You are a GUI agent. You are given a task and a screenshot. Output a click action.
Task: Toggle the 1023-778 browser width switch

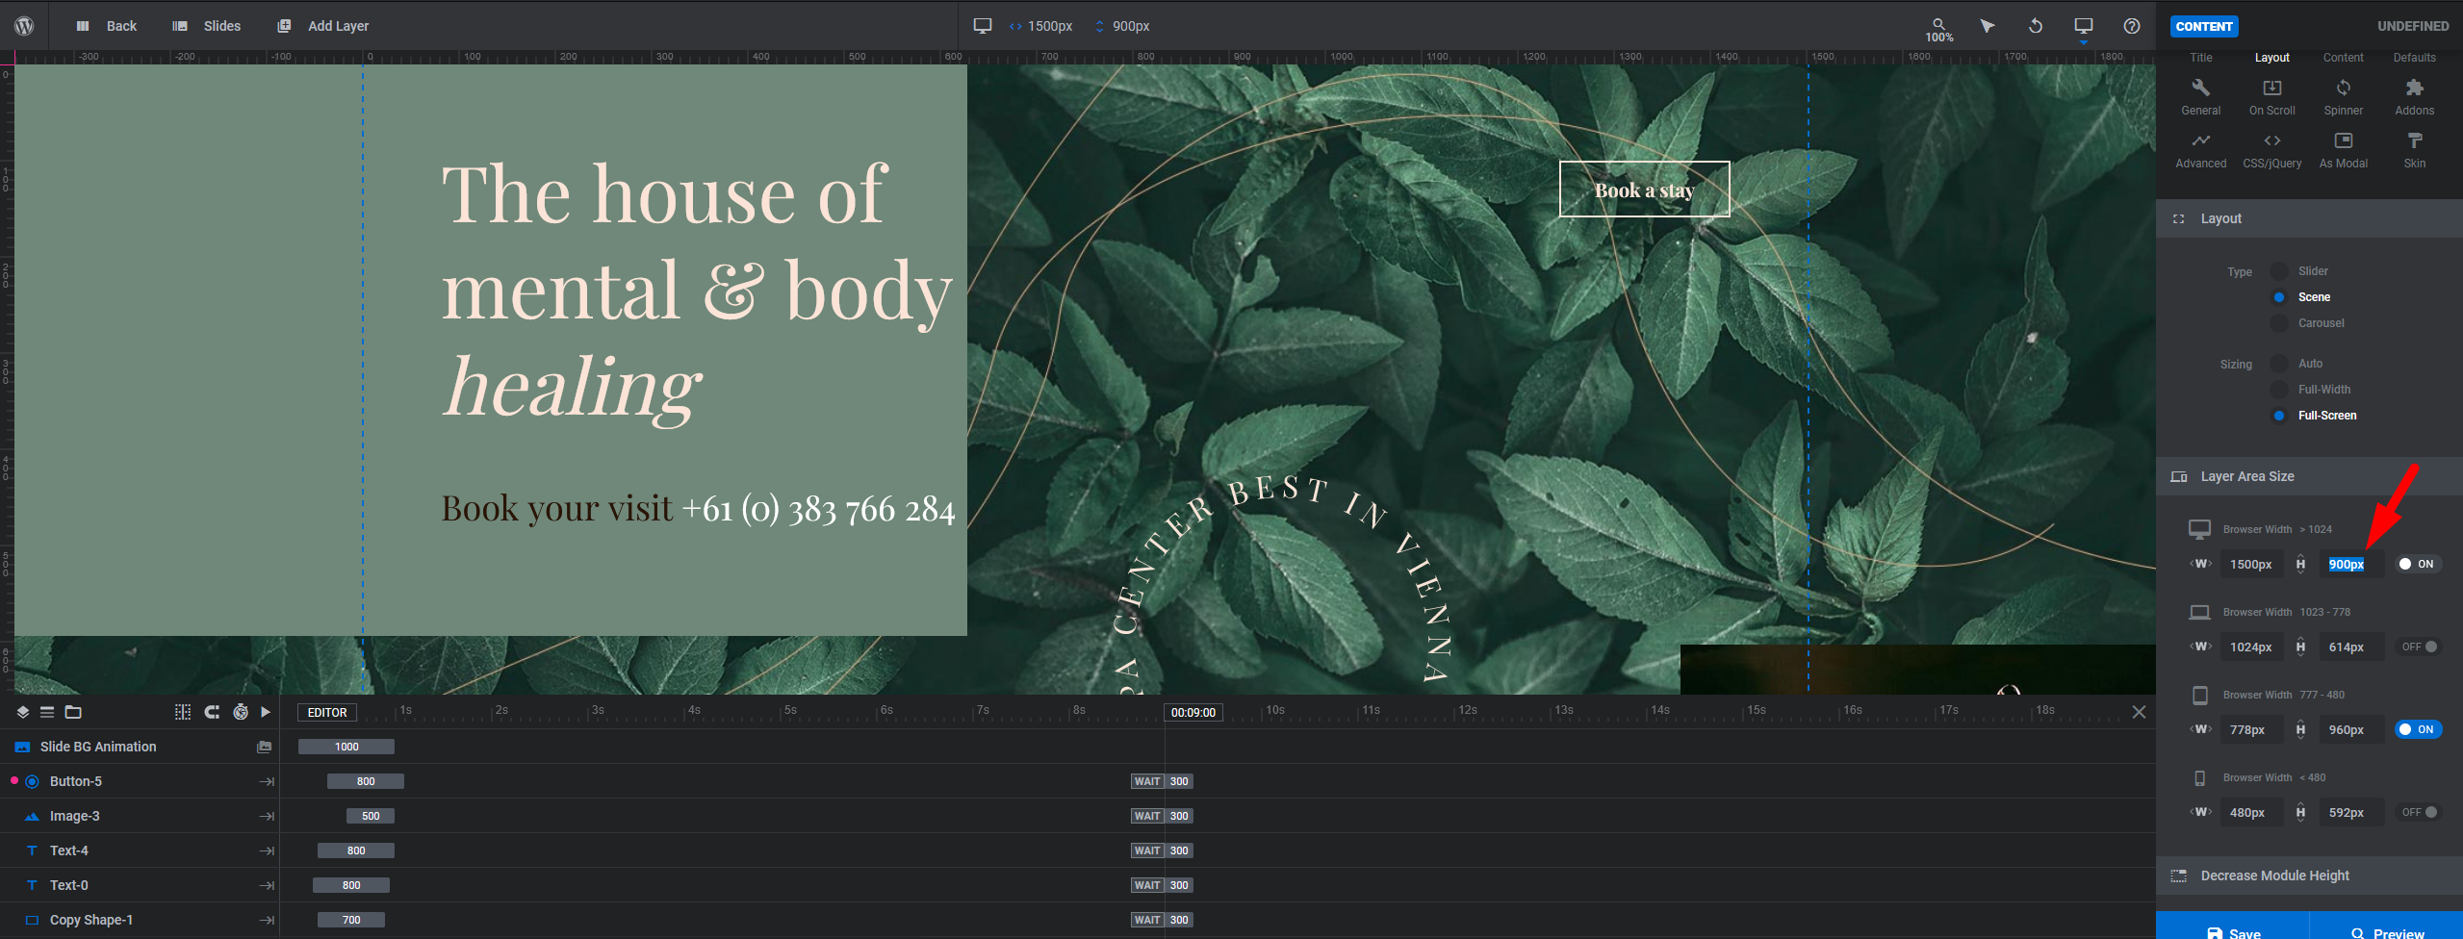pyautogui.click(x=2418, y=647)
